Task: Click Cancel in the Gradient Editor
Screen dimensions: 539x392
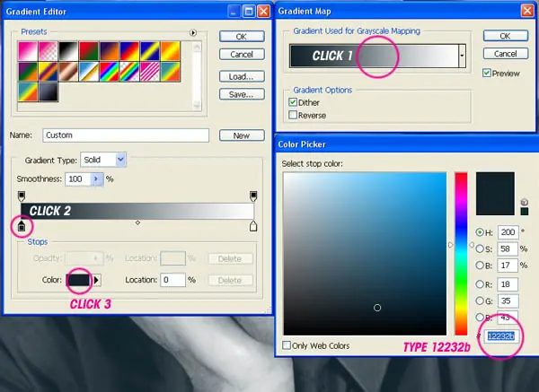Action: 242,54
